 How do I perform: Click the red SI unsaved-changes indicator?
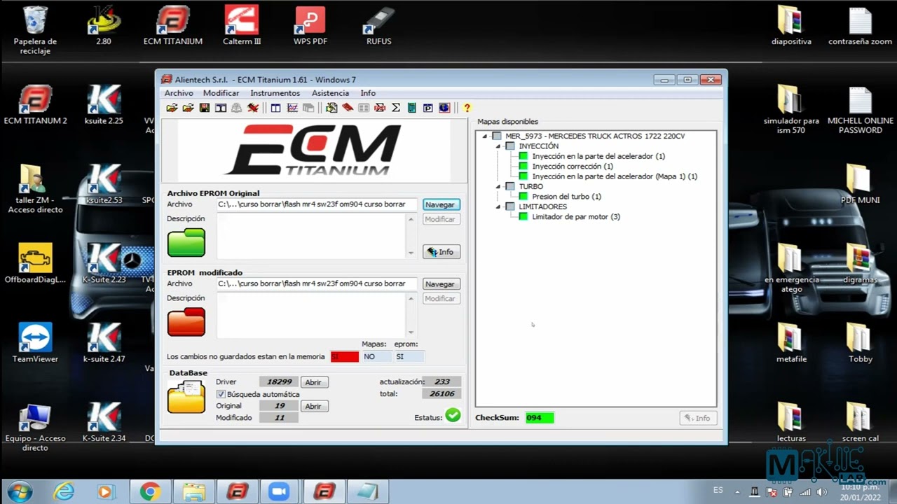coord(344,357)
